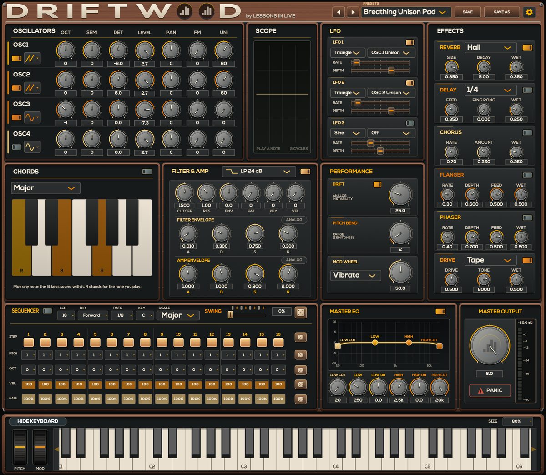Click sequencer step 1 pad
The image size is (546, 475).
coord(29,342)
